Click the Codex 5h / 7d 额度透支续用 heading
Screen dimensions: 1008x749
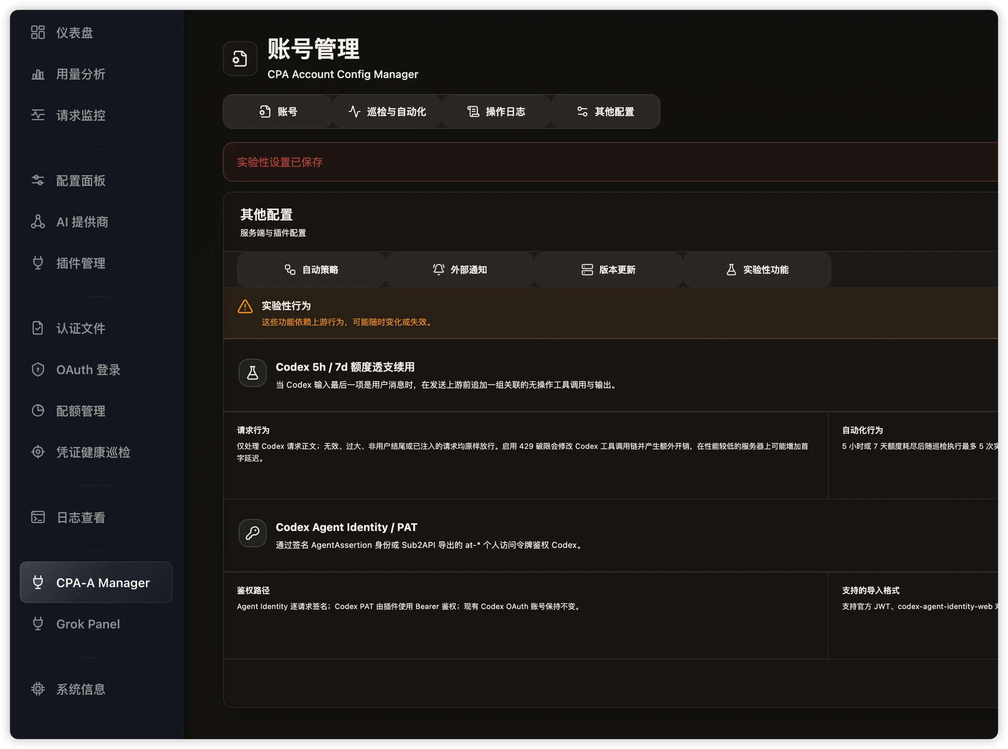345,367
